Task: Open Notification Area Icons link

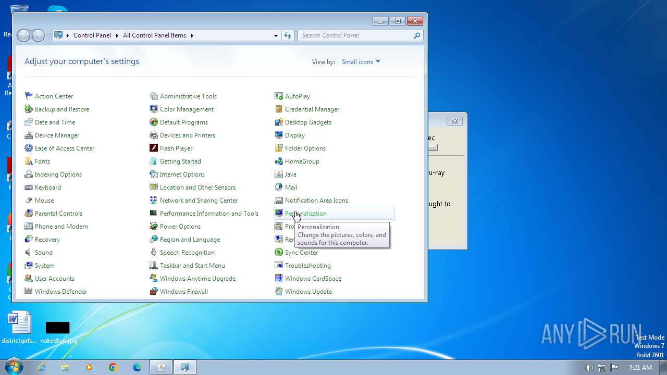Action: coord(316,200)
